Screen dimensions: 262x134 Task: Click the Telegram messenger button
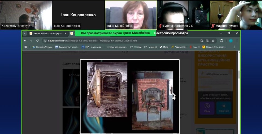[x=224, y=108]
